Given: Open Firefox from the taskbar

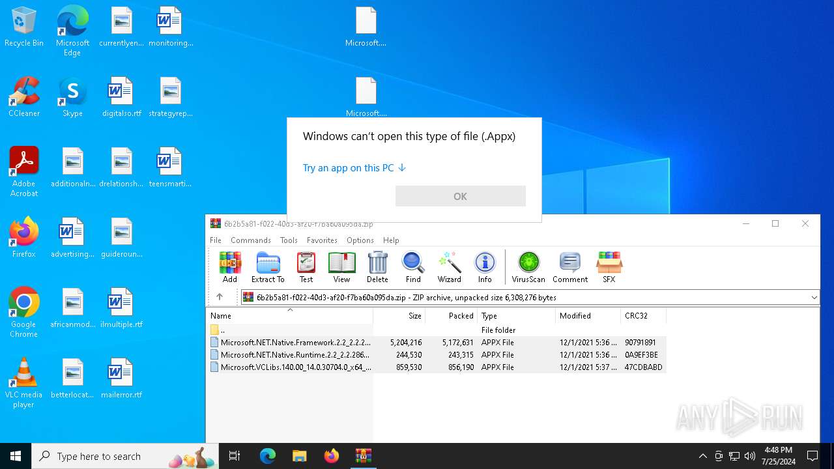Looking at the screenshot, I should (331, 456).
